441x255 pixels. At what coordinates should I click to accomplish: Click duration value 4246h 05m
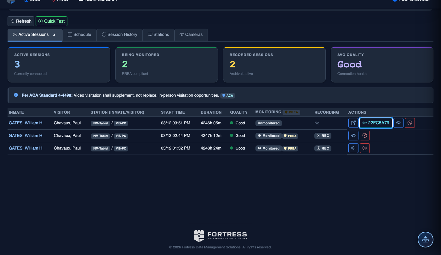click(x=211, y=123)
